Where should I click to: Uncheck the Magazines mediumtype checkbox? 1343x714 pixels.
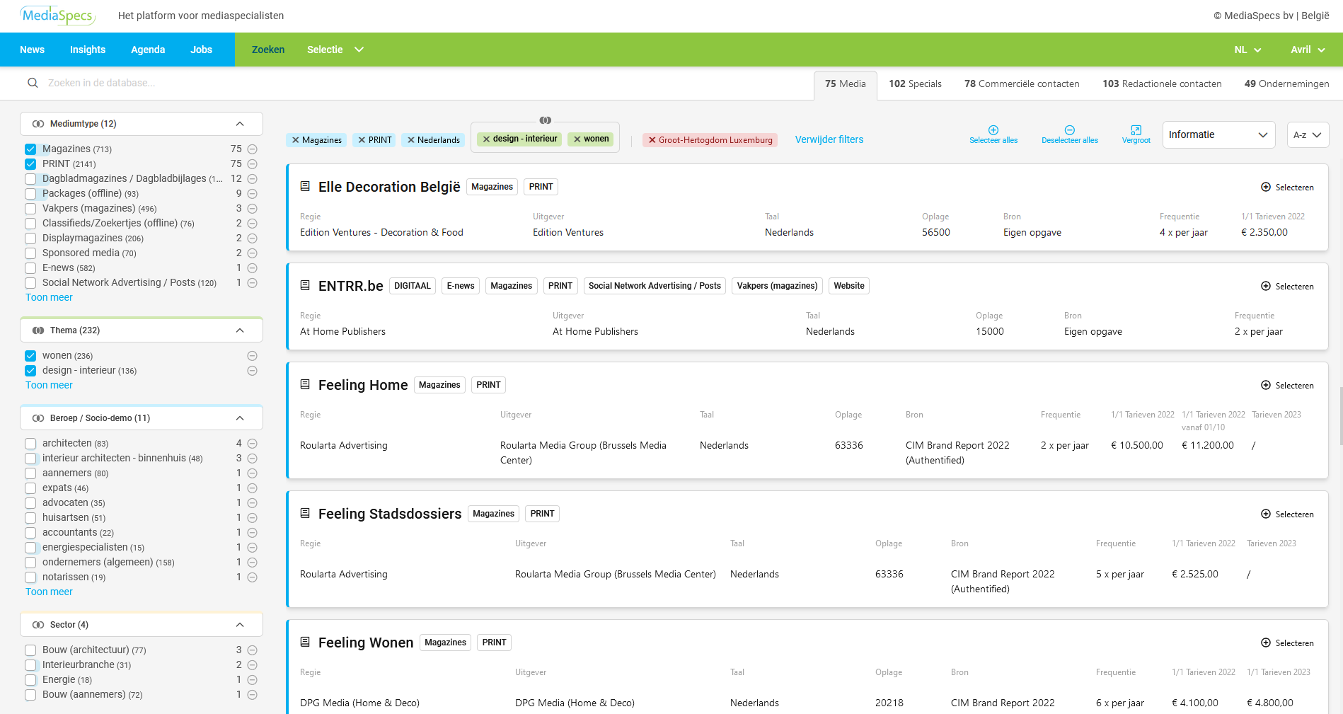click(x=30, y=149)
